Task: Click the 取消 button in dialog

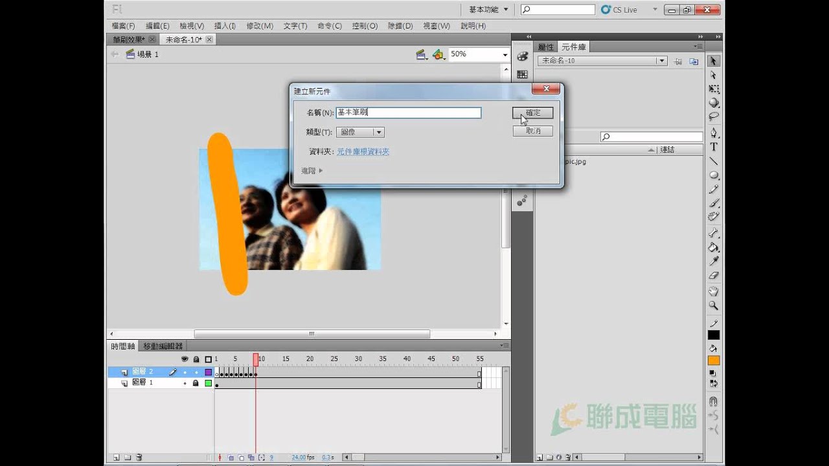Action: click(533, 131)
